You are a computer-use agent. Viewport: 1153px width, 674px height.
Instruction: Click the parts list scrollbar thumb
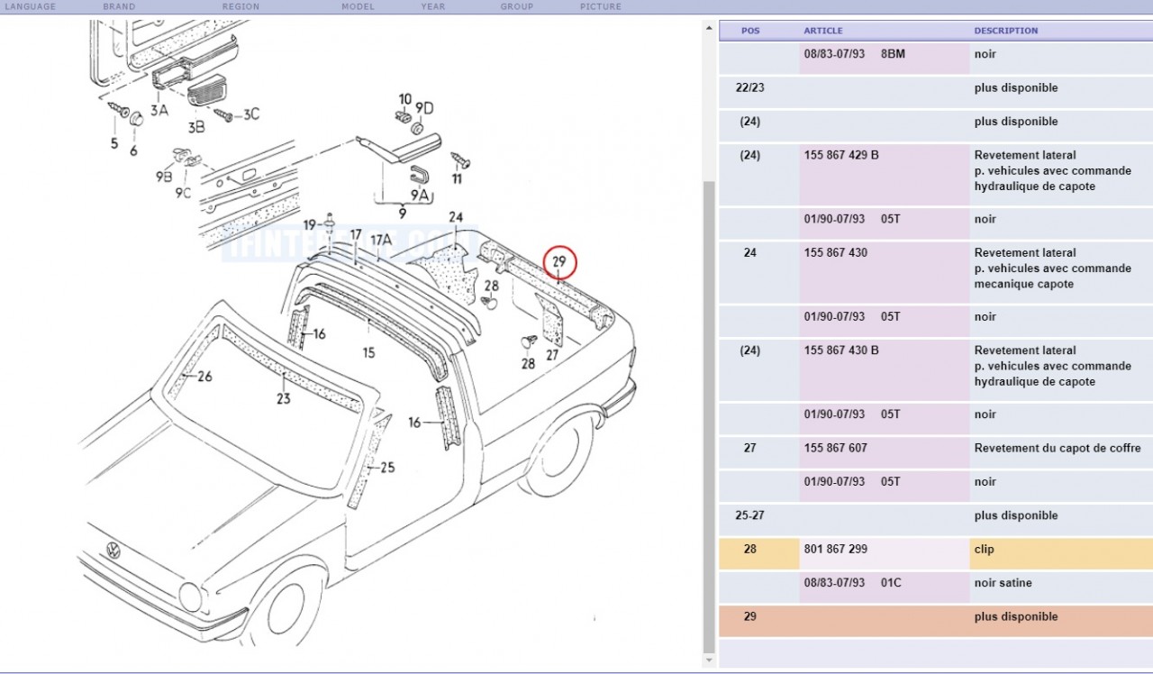pyautogui.click(x=709, y=405)
